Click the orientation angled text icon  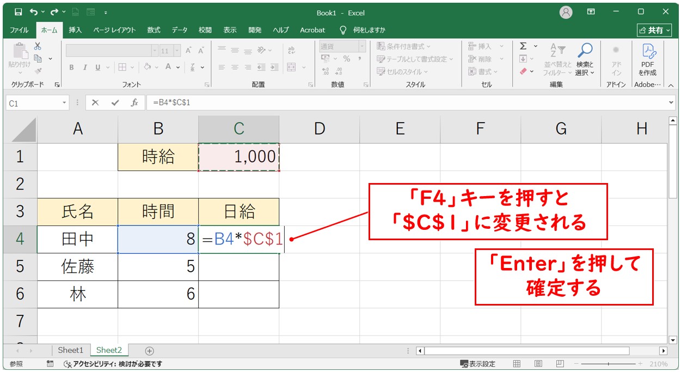[262, 50]
